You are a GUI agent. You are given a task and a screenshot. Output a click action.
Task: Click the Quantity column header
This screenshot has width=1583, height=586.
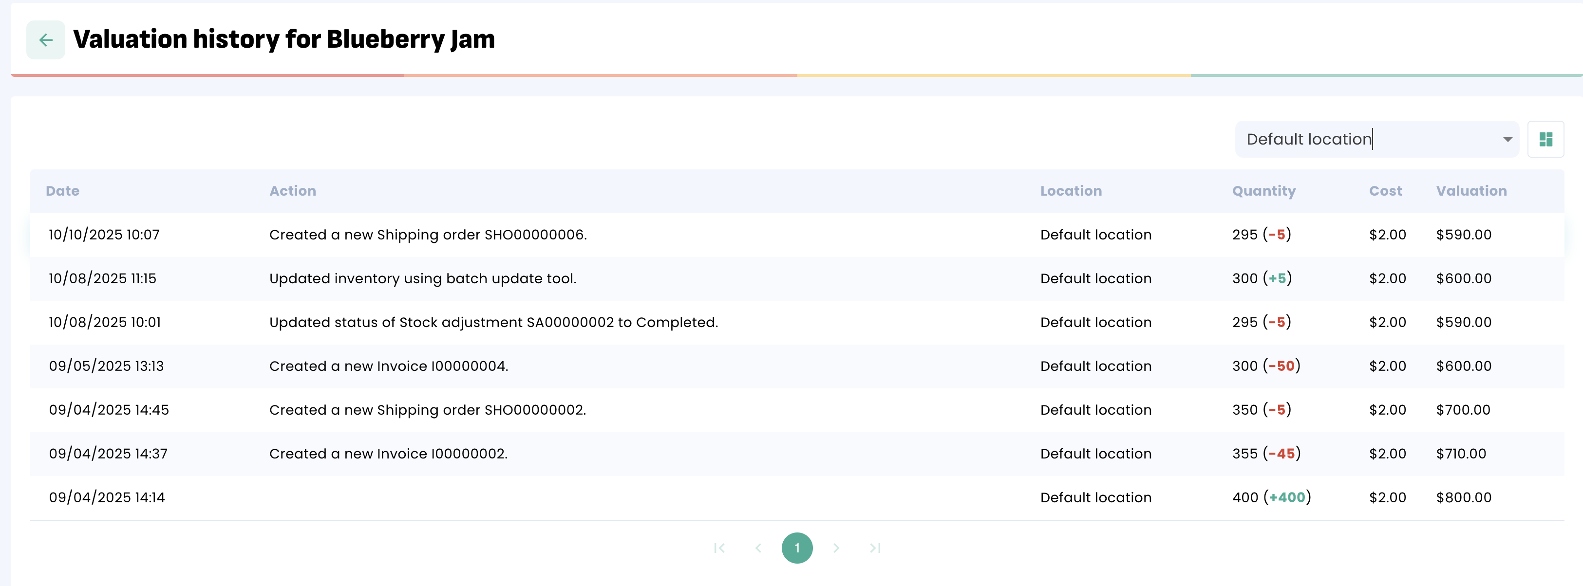(1263, 191)
